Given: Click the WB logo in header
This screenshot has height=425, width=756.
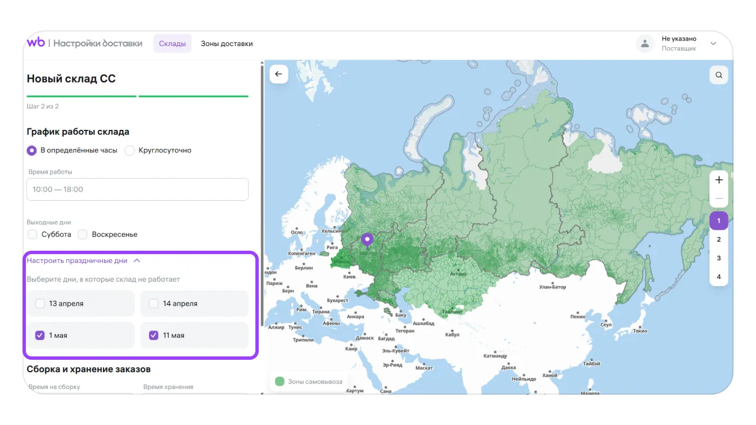Looking at the screenshot, I should pos(36,43).
